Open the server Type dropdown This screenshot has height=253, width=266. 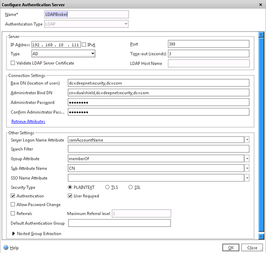point(92,53)
